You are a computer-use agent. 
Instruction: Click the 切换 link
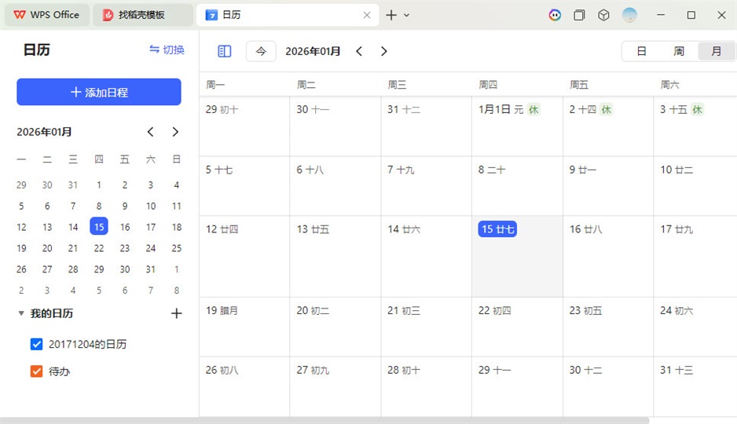pos(167,49)
